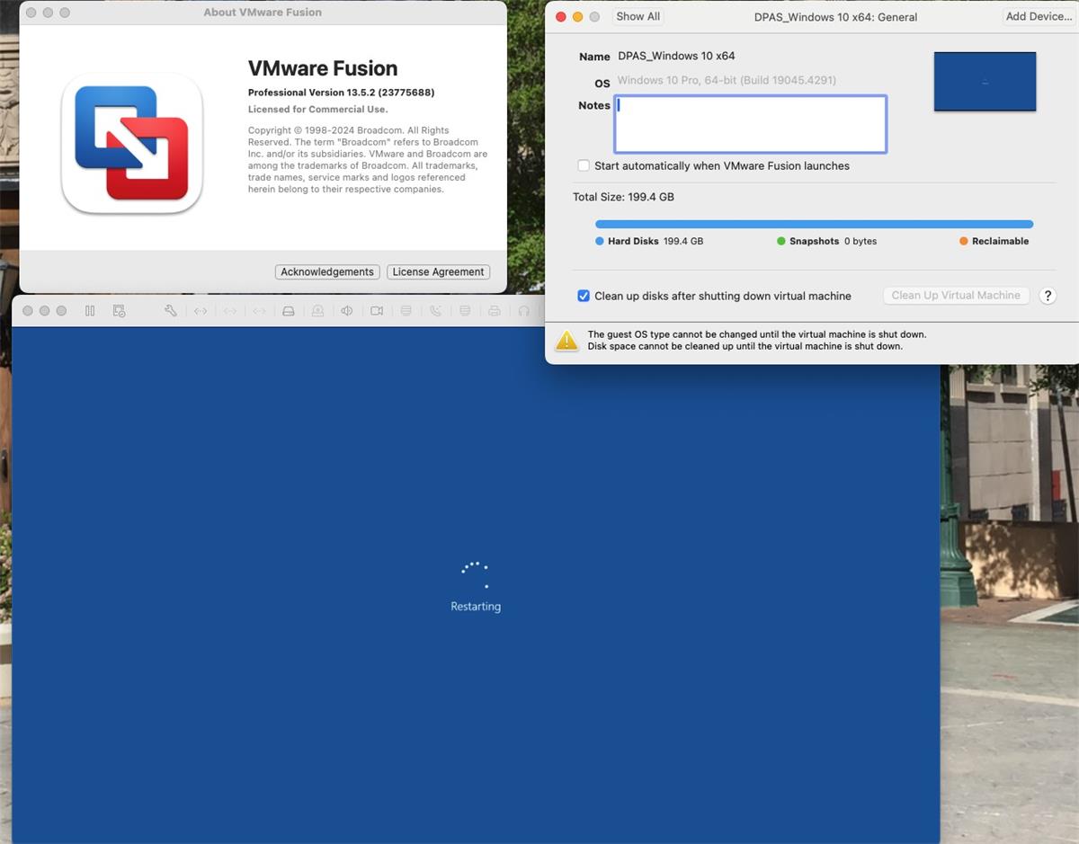Select the Camera device toolbar icon
Viewport: 1079px width, 844px height.
[377, 310]
